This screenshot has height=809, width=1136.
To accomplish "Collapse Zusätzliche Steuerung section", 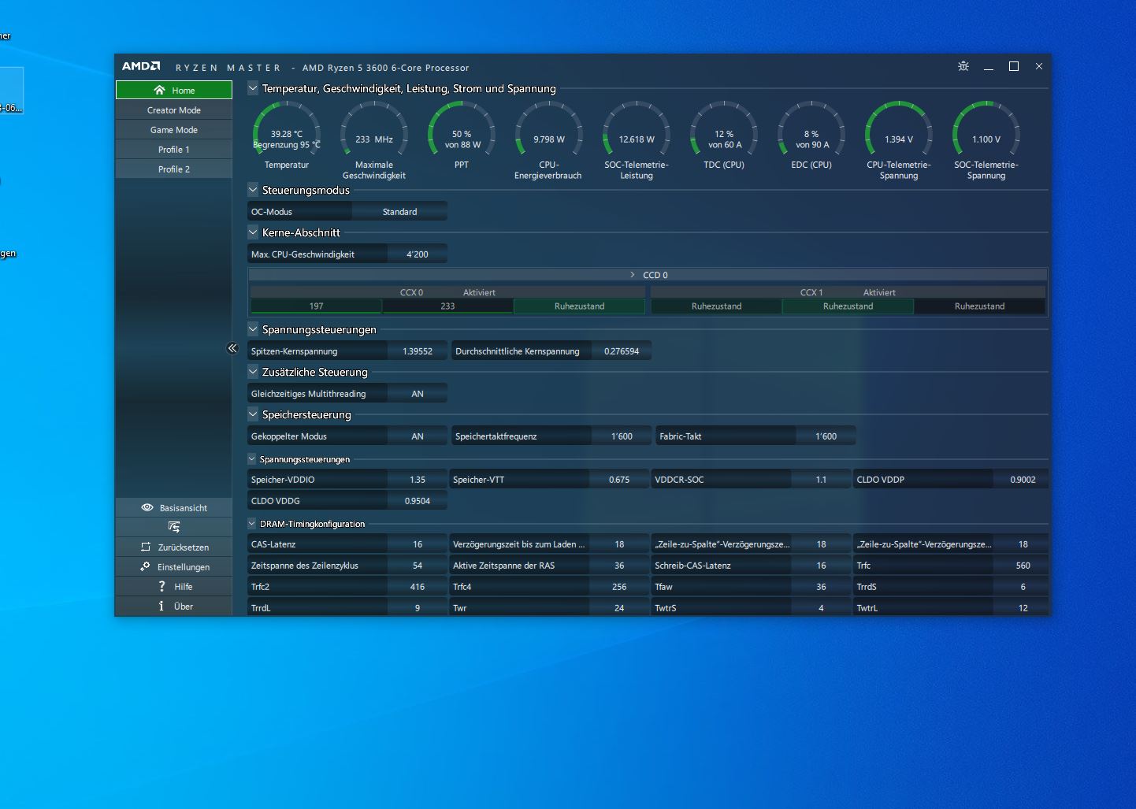I will 253,372.
